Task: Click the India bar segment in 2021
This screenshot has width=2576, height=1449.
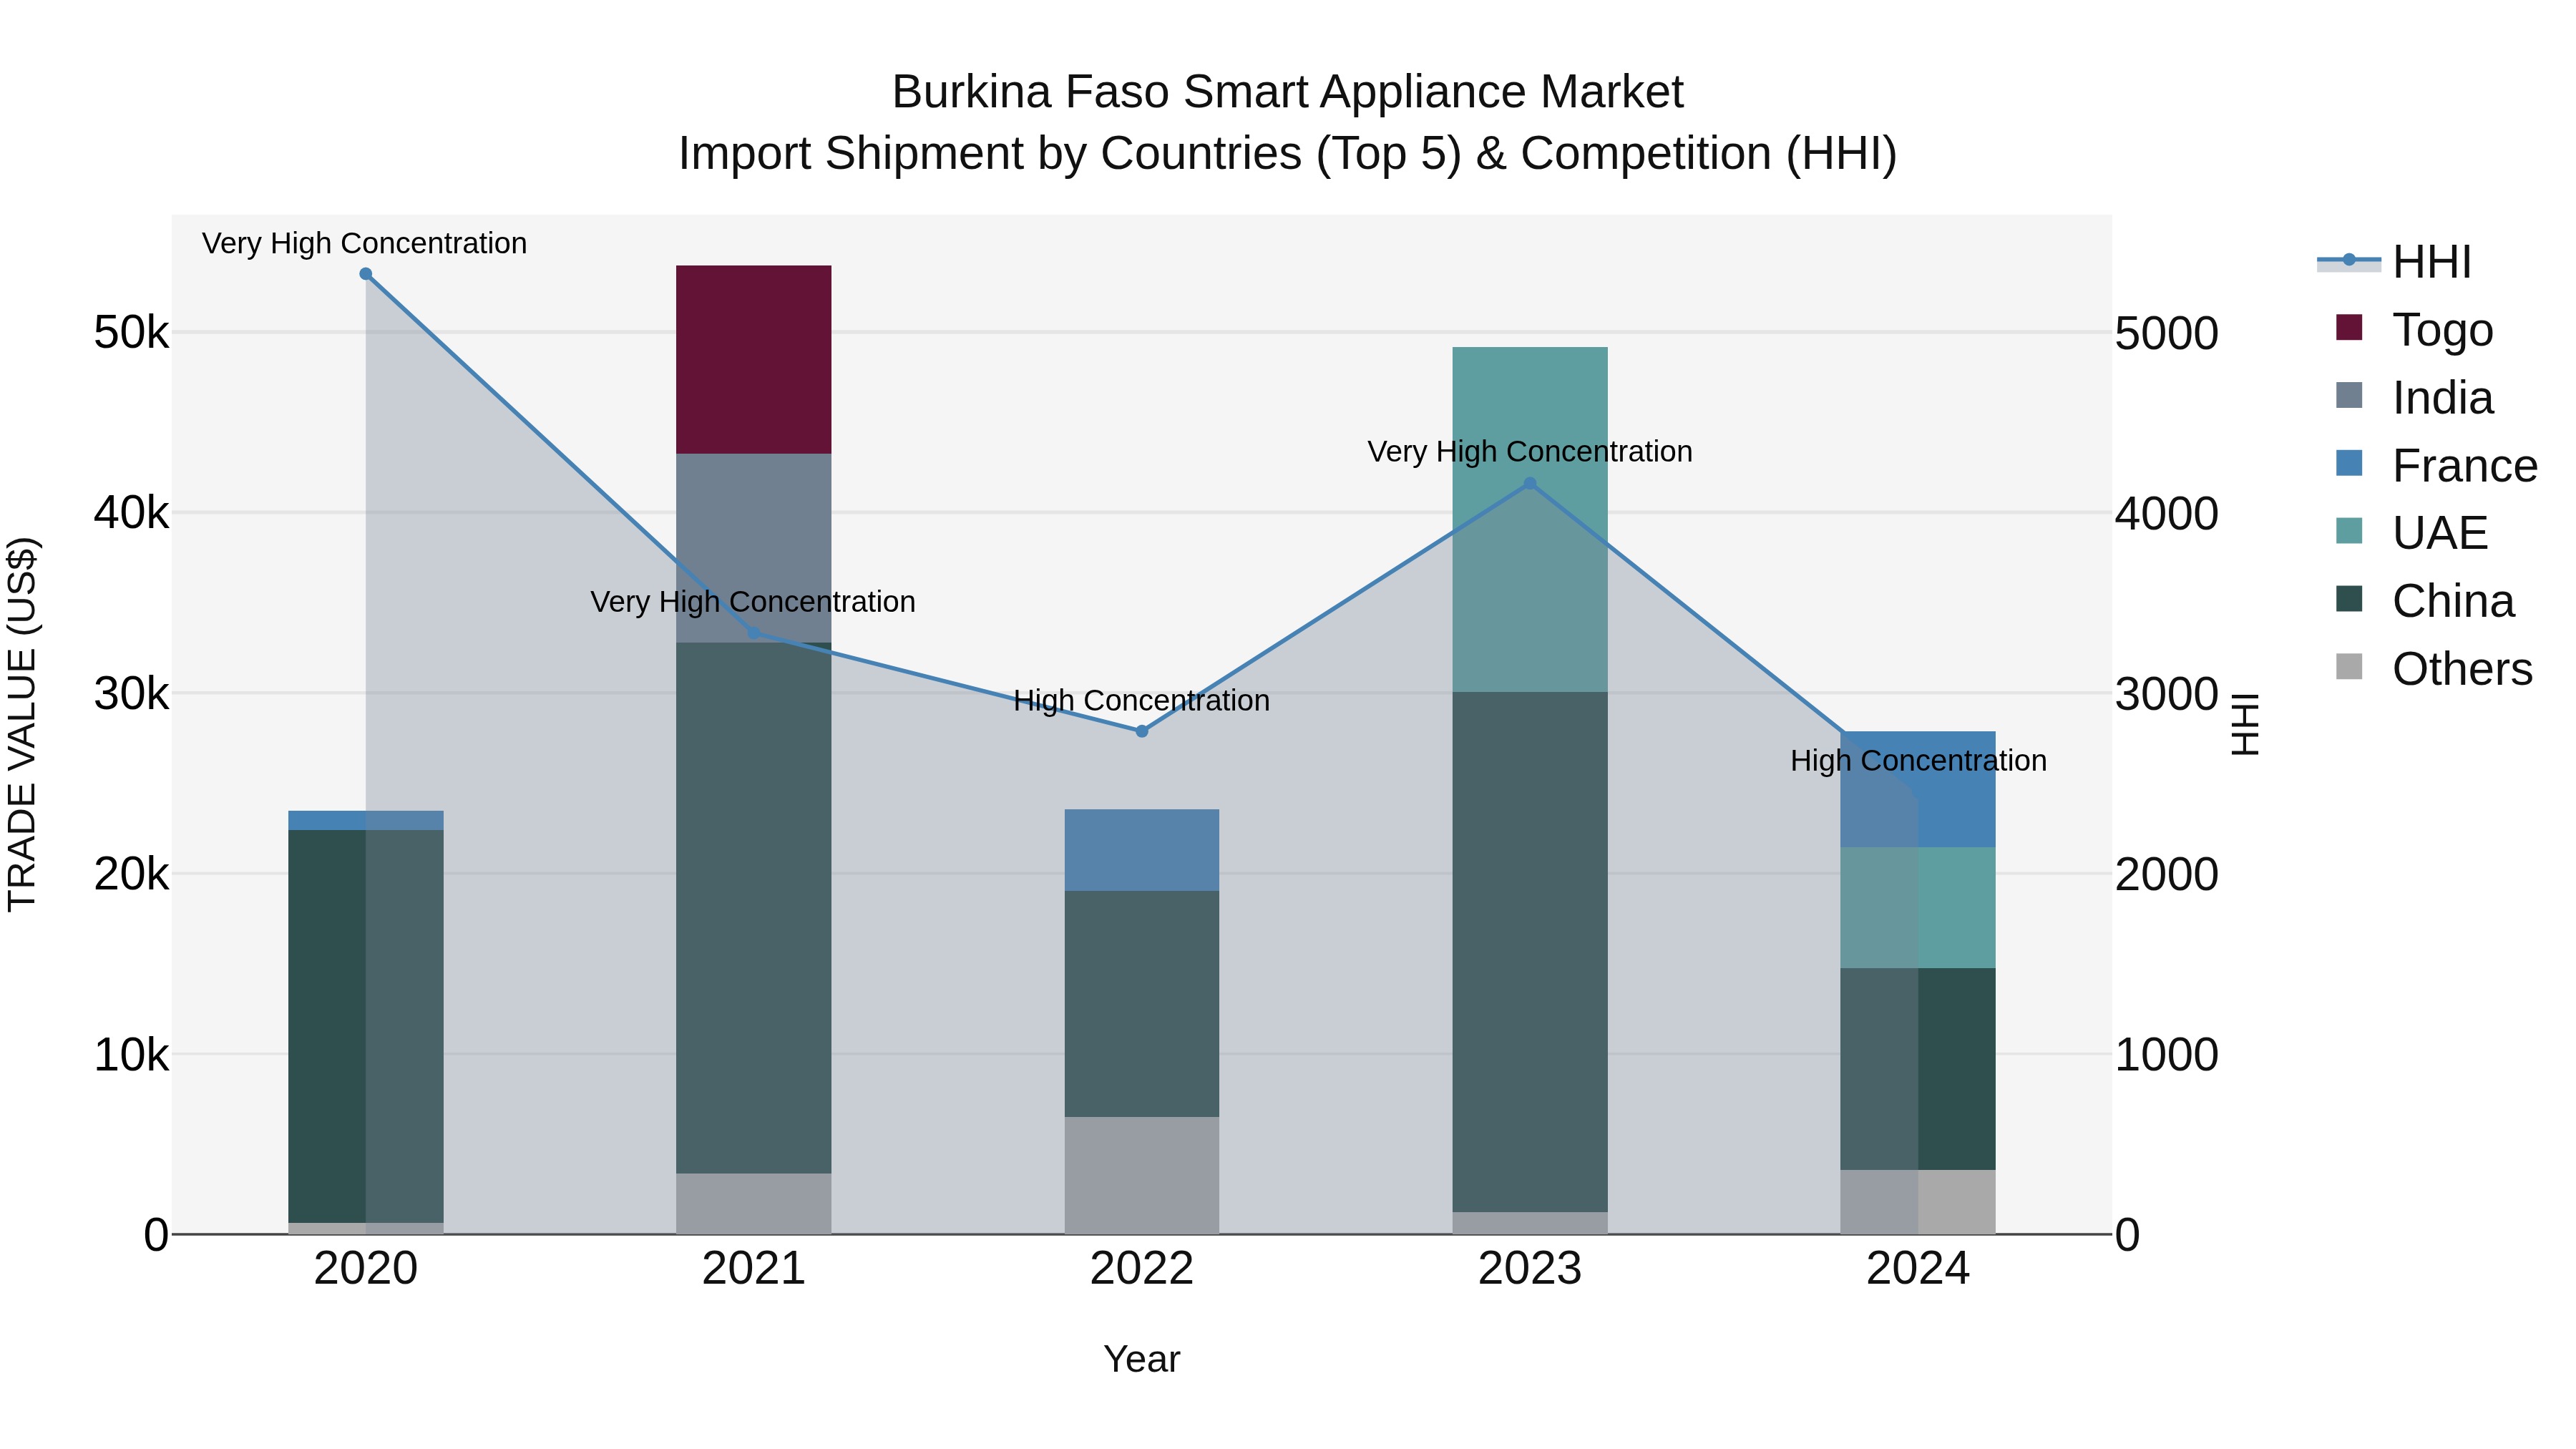Action: (x=754, y=548)
